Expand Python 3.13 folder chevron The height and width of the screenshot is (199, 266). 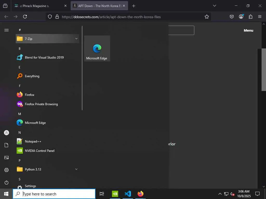point(76,169)
